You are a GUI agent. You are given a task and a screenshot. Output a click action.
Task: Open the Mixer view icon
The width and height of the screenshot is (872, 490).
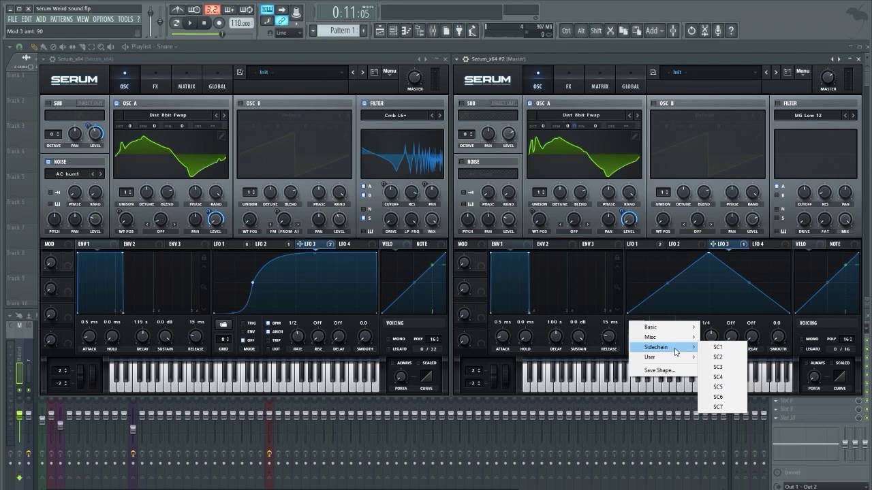[433, 31]
